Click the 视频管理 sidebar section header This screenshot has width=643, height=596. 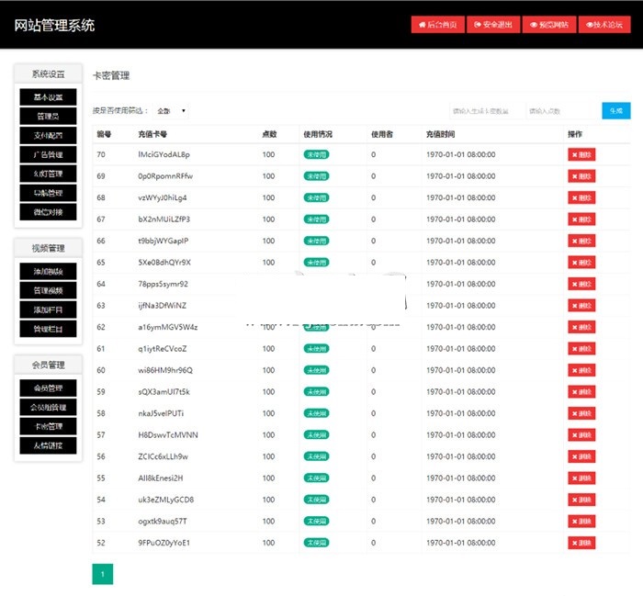48,248
